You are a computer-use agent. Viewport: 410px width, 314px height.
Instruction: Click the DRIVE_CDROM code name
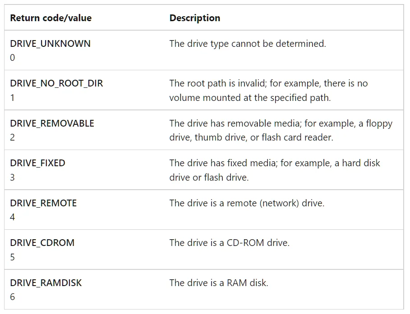42,243
